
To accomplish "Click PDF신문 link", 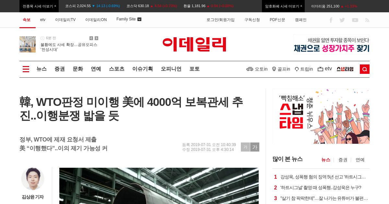I will (277, 20).
